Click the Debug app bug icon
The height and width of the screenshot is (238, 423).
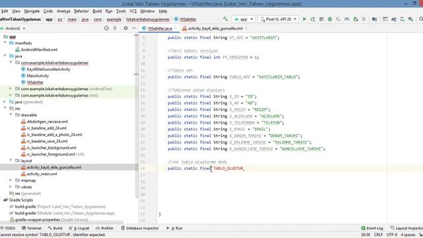(330, 19)
